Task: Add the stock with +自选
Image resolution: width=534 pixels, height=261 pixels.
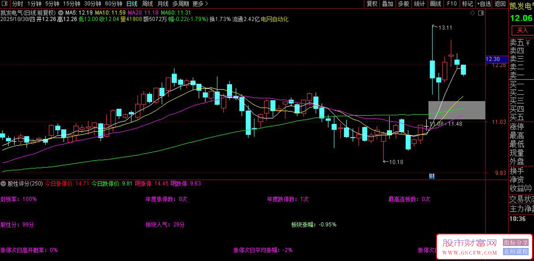Action: [x=484, y=4]
